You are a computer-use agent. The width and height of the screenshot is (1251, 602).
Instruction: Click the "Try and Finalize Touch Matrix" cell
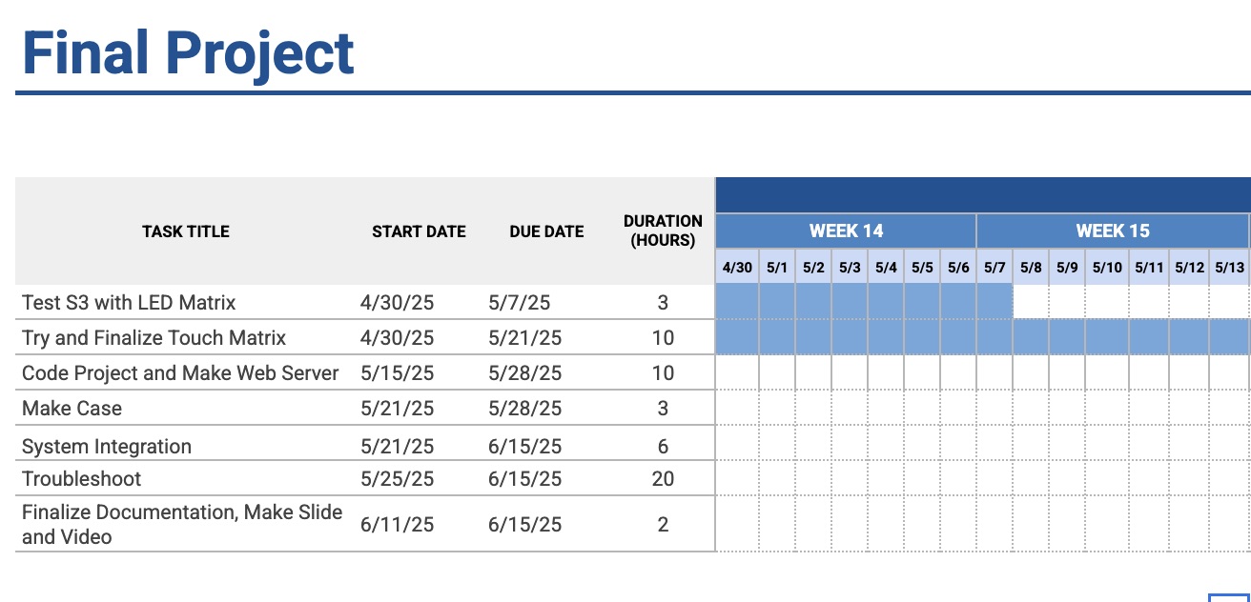click(x=154, y=338)
